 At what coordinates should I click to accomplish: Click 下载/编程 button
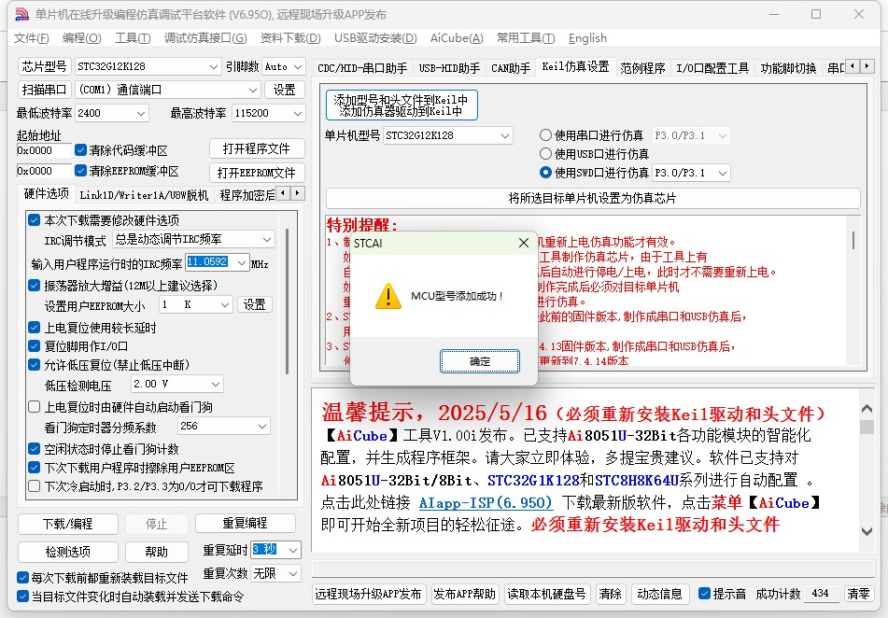point(68,524)
